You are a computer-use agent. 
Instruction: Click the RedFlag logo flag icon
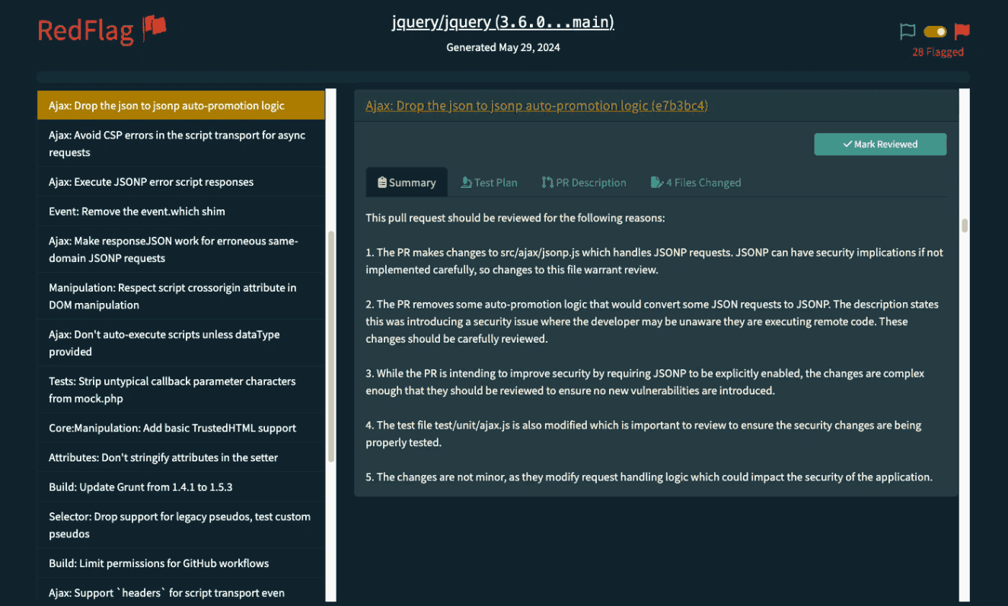tap(155, 28)
